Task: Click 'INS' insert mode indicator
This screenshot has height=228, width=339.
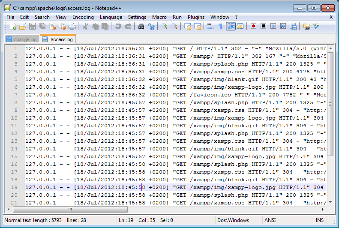Action: point(320,220)
